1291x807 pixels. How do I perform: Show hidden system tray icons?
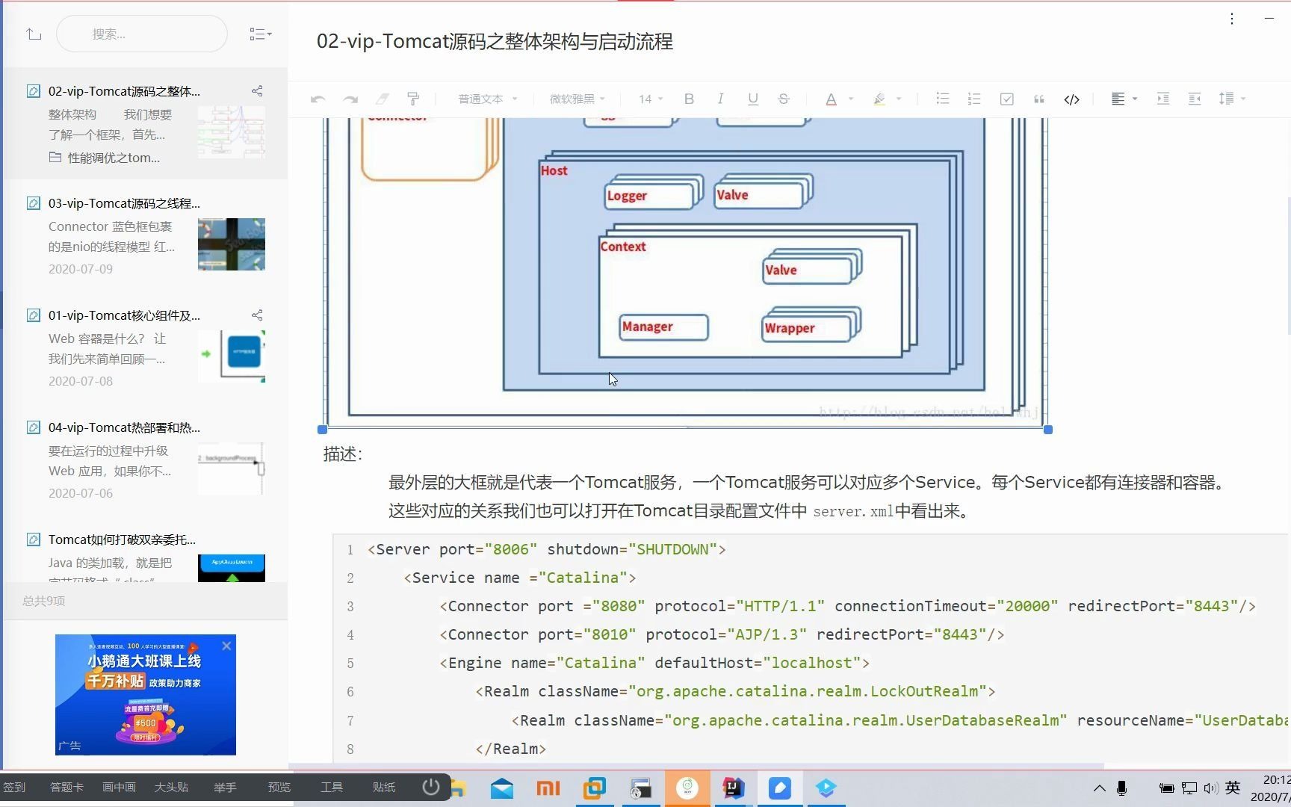click(x=1100, y=788)
